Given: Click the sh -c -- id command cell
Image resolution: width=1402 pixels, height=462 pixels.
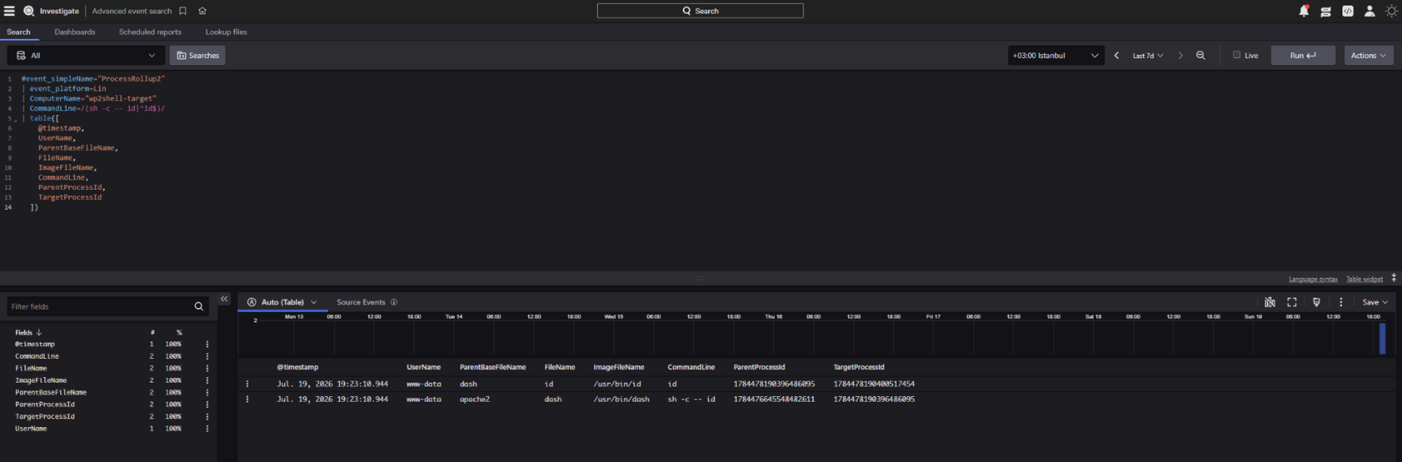Looking at the screenshot, I should pyautogui.click(x=691, y=399).
